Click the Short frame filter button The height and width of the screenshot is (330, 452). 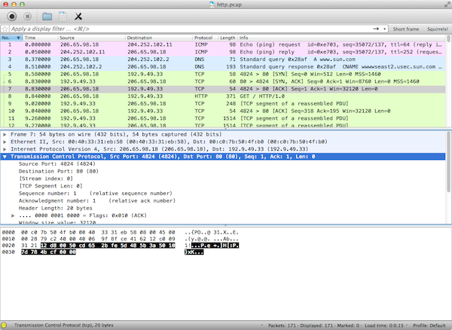tap(405, 29)
